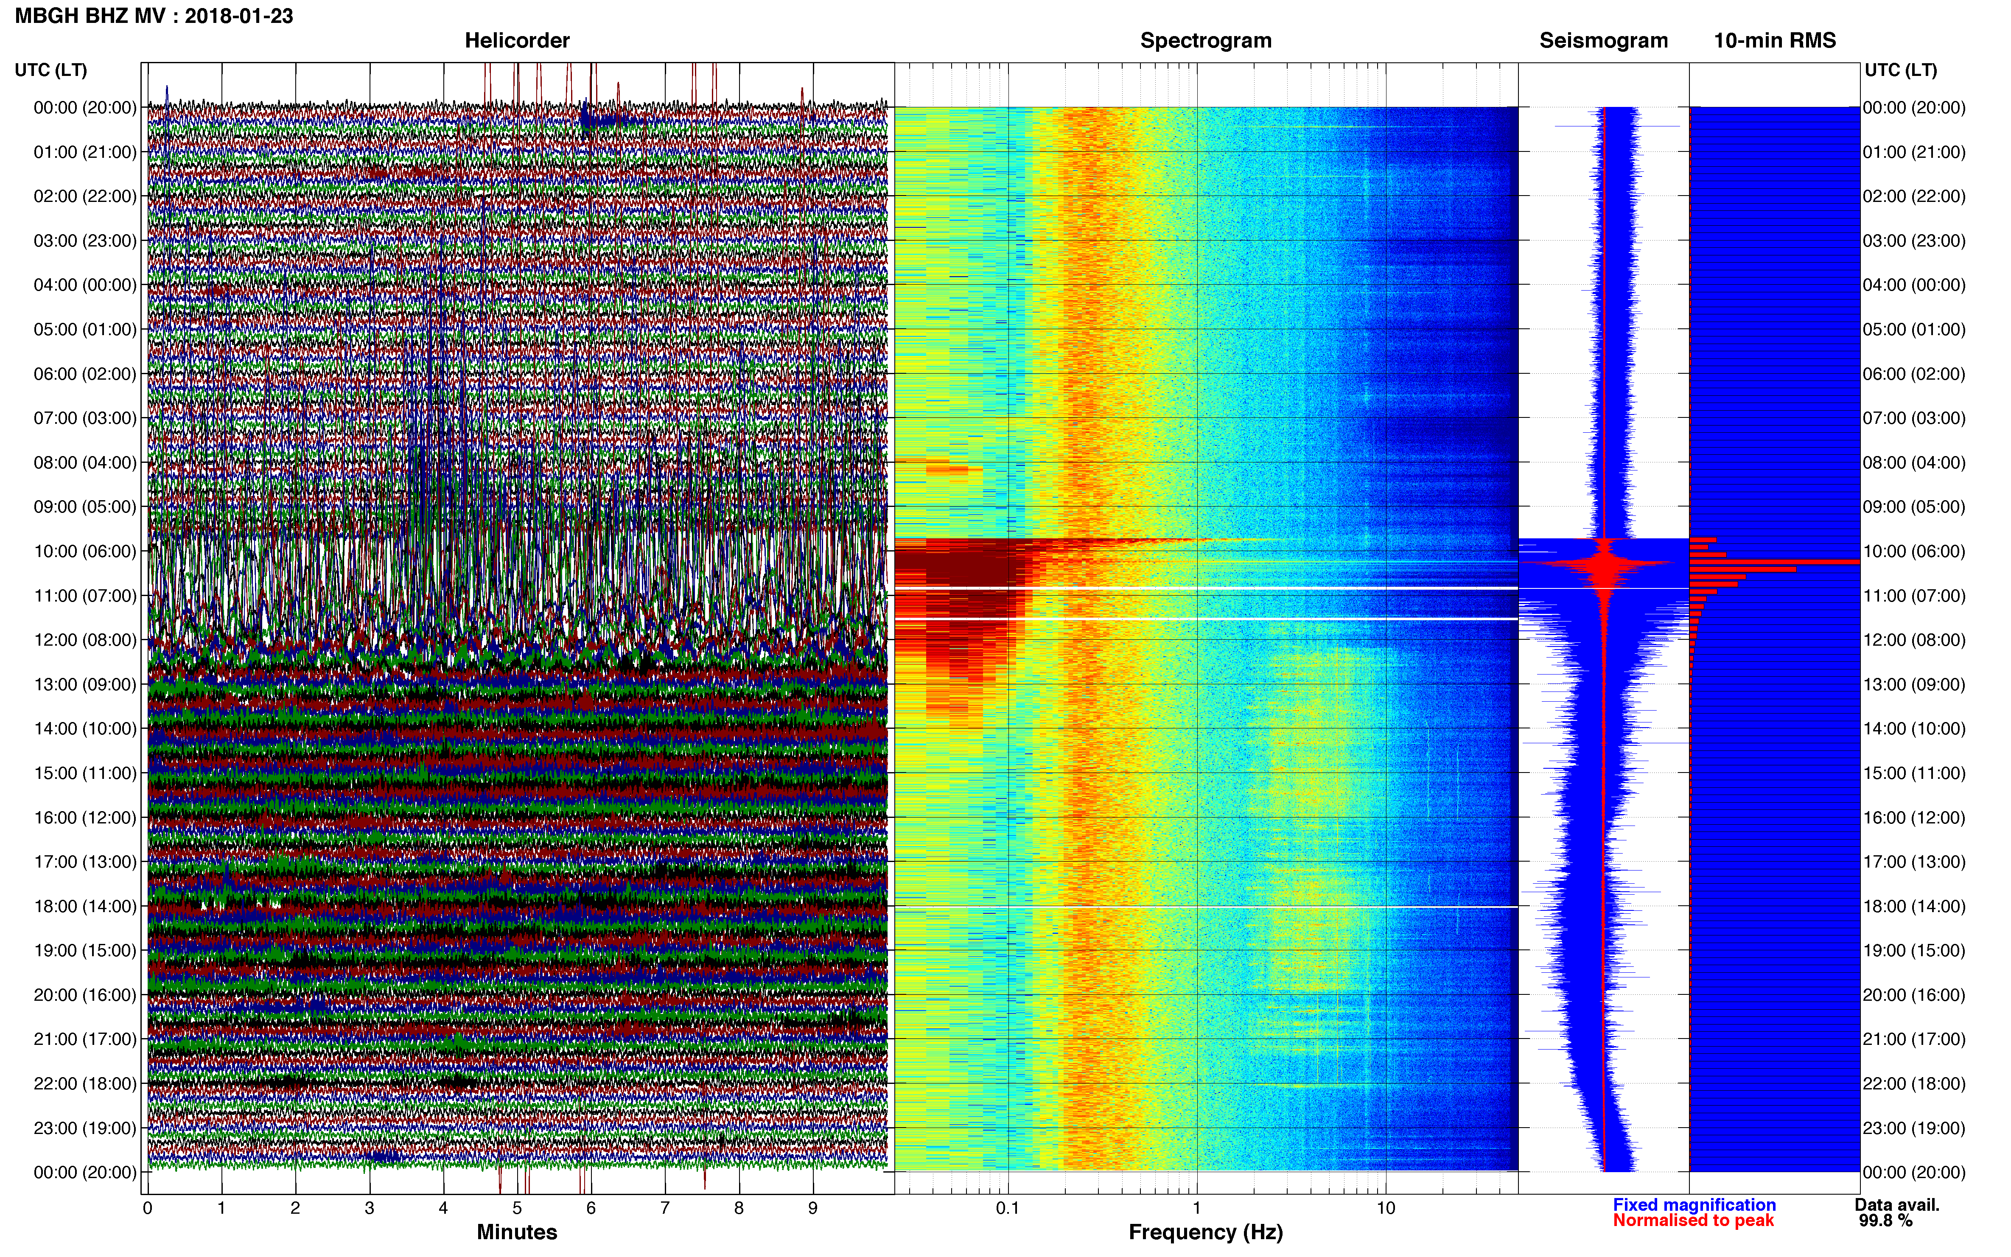Click the '5' minute tick label
Image resolution: width=2011 pixels, height=1257 pixels.
coord(517,1208)
